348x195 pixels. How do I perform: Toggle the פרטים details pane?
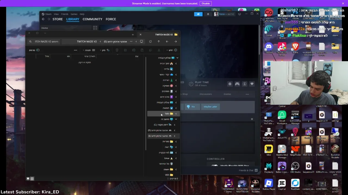pyautogui.click(x=34, y=50)
